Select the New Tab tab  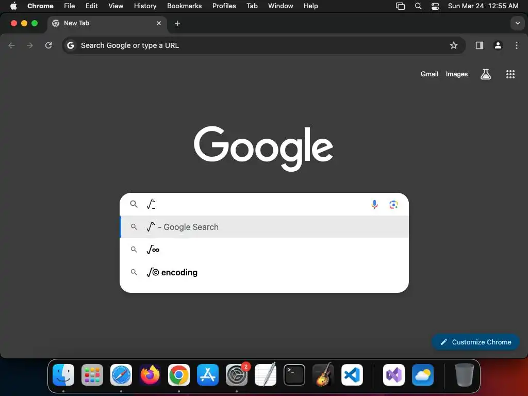click(x=107, y=23)
